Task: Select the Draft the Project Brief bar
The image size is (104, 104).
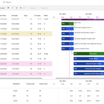Action: (x=68, y=29)
